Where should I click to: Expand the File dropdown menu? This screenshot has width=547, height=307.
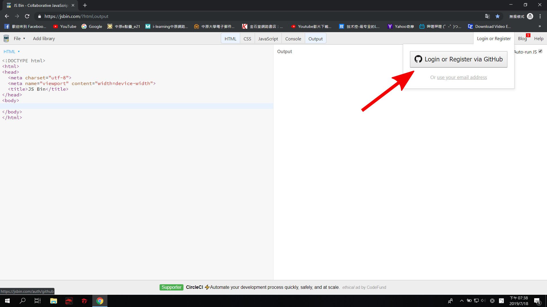point(19,38)
